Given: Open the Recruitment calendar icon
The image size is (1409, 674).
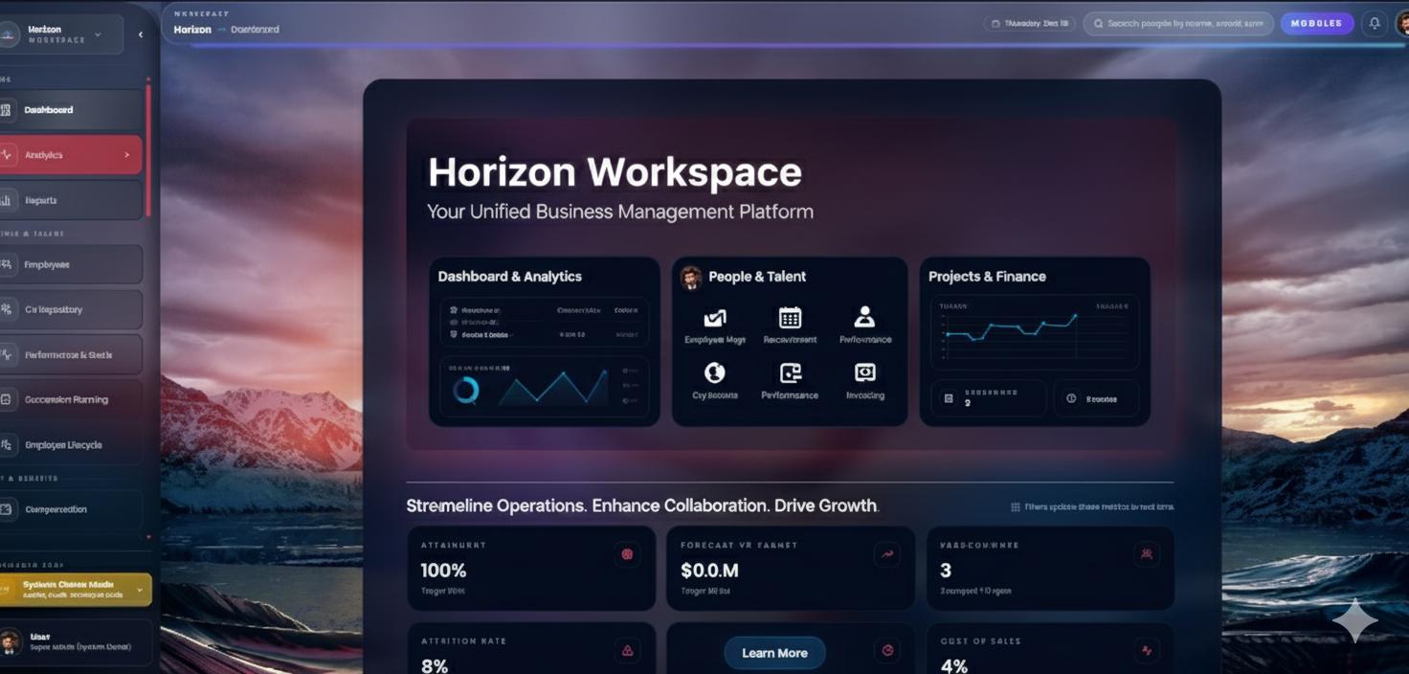Looking at the screenshot, I should (x=790, y=318).
